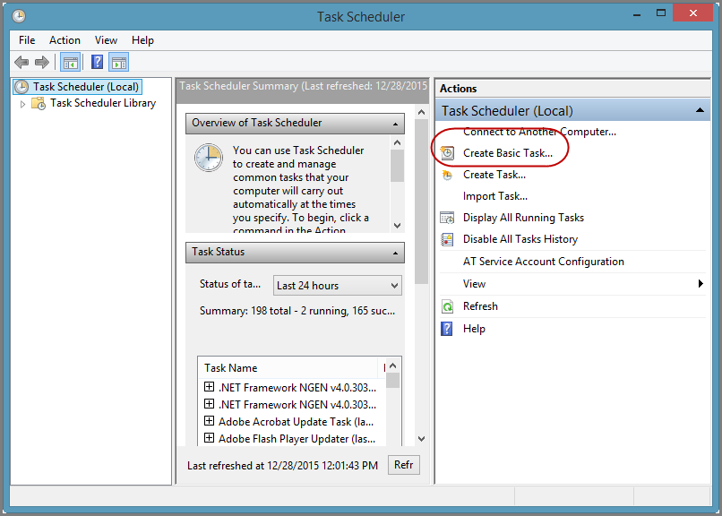Click the Forward arrow toolbar icon

coord(42,62)
